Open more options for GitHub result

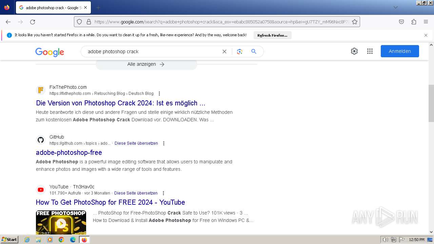tap(164, 143)
